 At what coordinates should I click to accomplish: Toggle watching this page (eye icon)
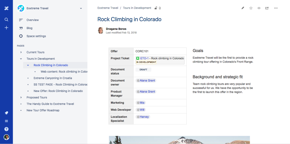pos(259,8)
